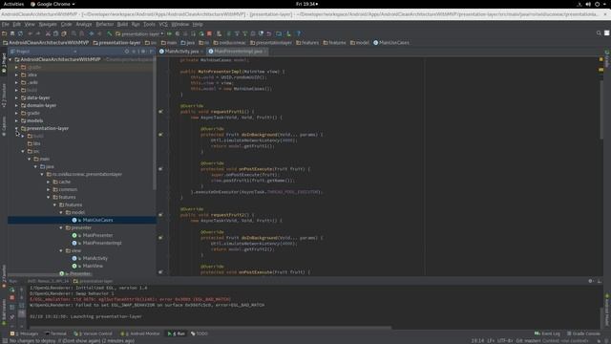The height and width of the screenshot is (344, 611).
Task: Click the Copy icon in toolbar
Action: click(55, 34)
